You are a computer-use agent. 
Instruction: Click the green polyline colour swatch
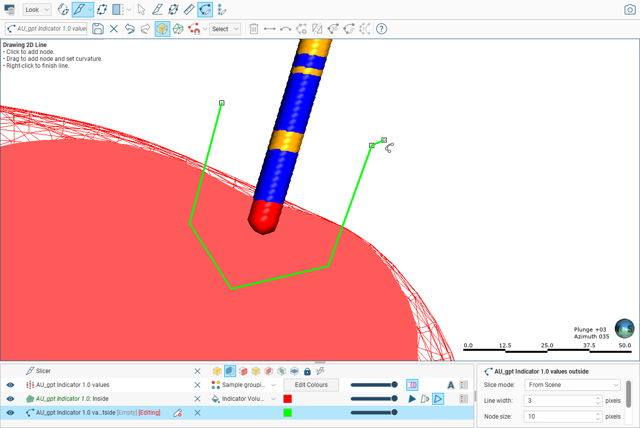click(x=288, y=413)
